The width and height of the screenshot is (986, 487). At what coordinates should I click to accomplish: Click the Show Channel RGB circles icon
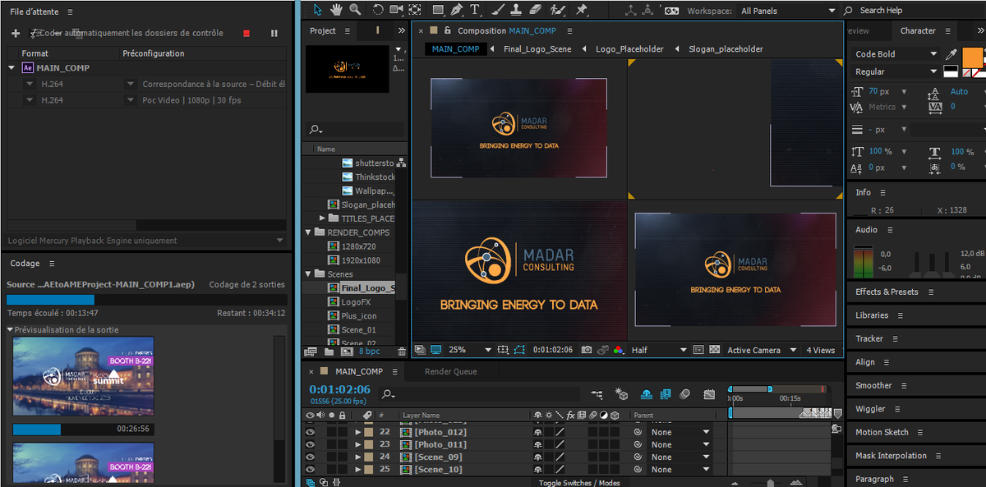coord(617,350)
